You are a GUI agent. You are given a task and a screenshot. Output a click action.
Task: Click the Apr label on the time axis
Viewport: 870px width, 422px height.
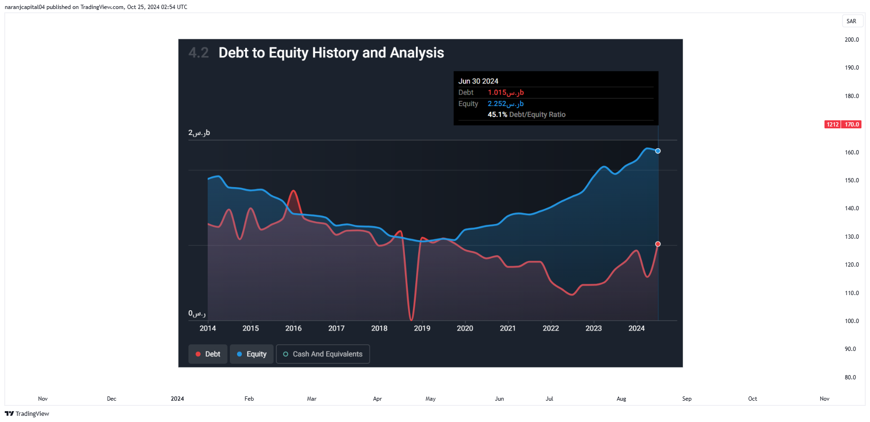(x=377, y=399)
